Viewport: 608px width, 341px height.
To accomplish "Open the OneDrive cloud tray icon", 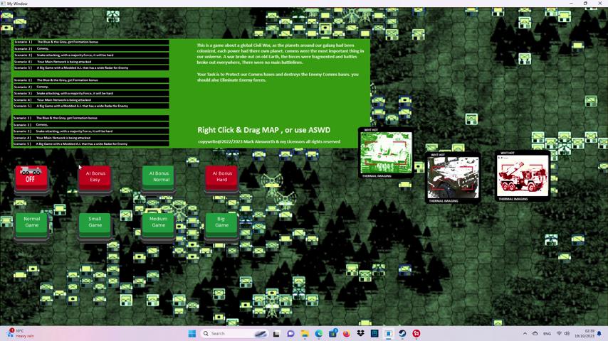I will (x=535, y=333).
